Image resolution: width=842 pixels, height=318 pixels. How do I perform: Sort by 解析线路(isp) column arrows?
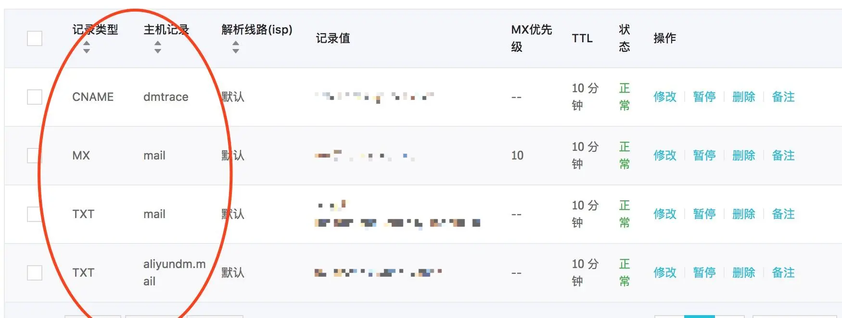point(236,47)
